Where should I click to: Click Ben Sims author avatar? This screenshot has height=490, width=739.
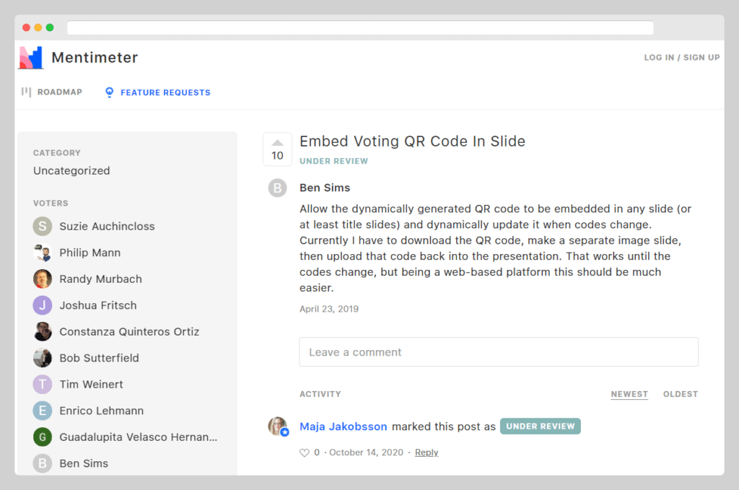277,188
